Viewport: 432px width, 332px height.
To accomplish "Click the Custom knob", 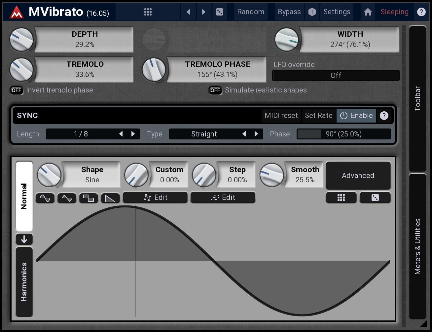I will click(x=136, y=175).
